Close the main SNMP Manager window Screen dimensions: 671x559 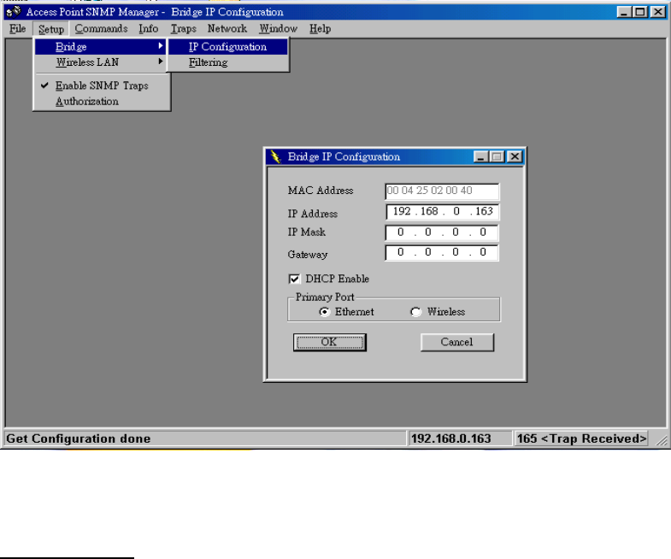(x=657, y=12)
